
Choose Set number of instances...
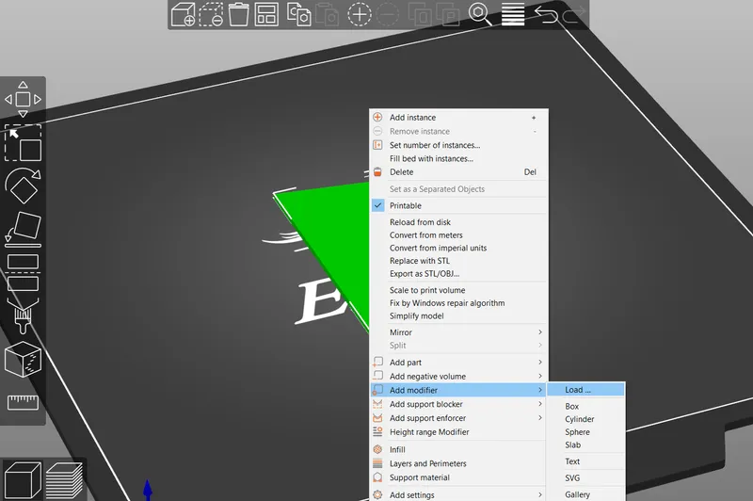[458, 145]
